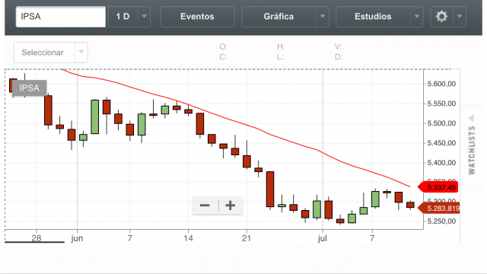The width and height of the screenshot is (487, 274).
Task: Expand the Gráfica dropdown arrow
Action: click(x=323, y=17)
